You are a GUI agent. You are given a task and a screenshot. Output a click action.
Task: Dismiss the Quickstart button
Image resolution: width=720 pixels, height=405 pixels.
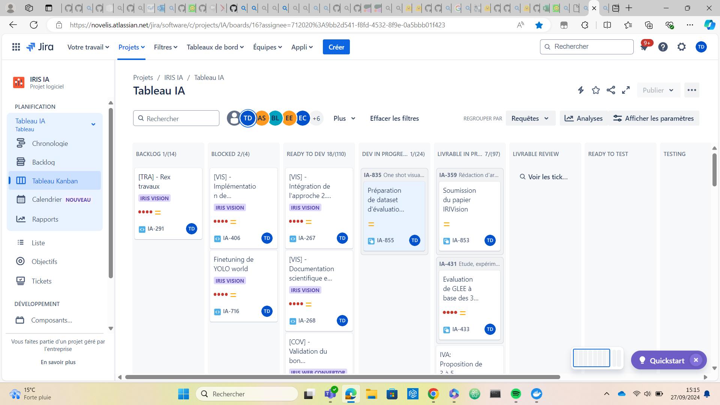click(696, 360)
